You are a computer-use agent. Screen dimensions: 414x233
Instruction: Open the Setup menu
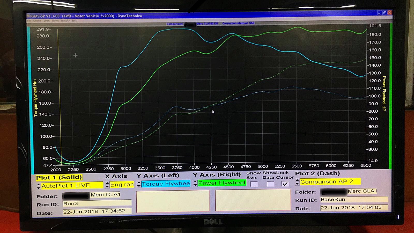[47, 21]
